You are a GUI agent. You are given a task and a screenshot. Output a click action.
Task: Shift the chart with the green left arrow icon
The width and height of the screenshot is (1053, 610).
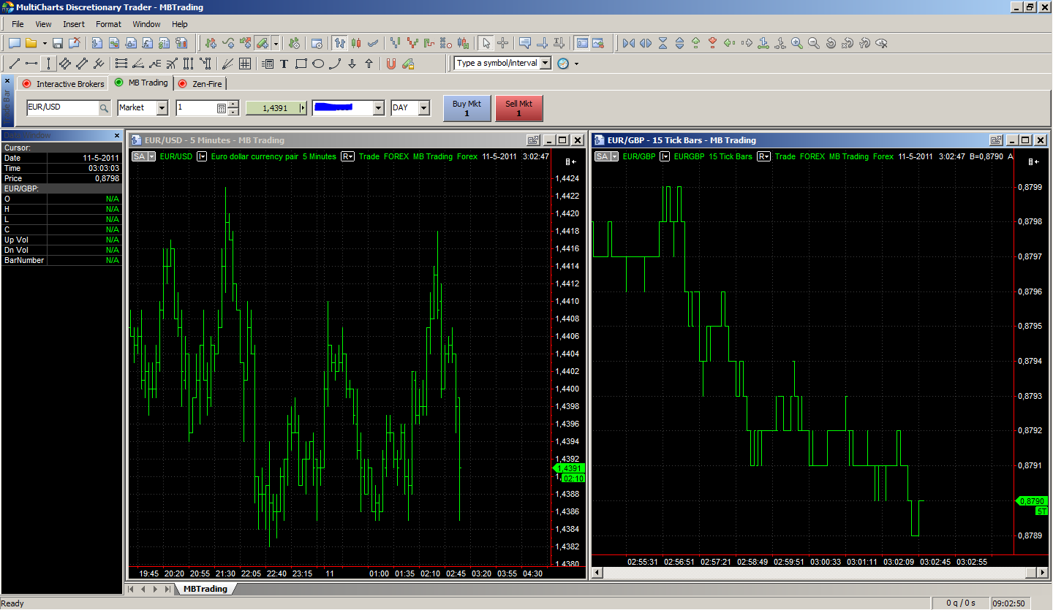click(x=729, y=43)
